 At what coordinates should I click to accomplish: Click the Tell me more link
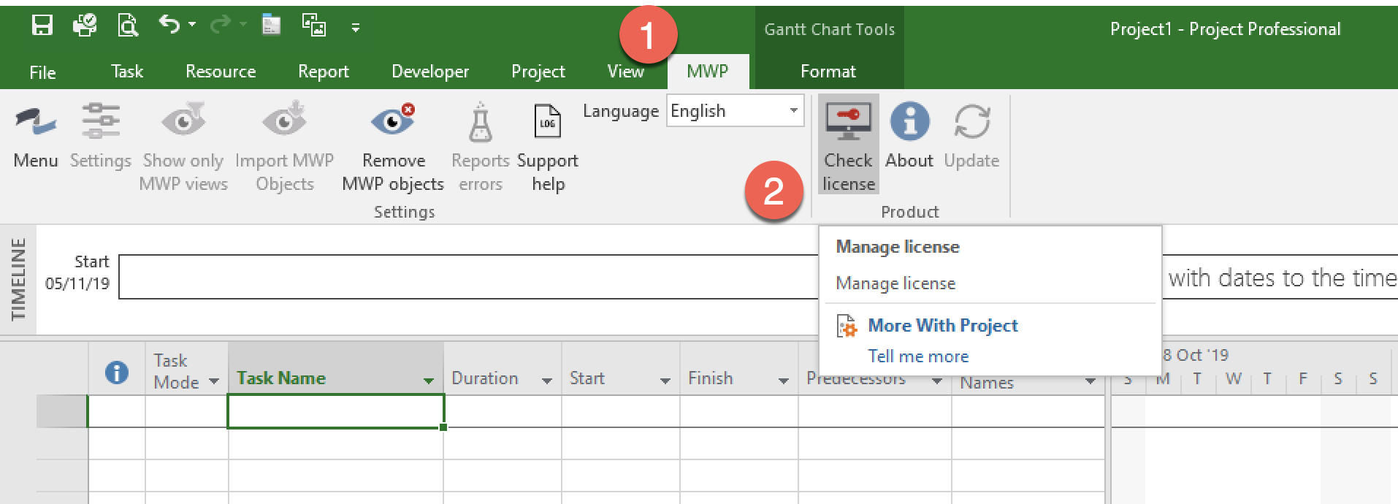(x=918, y=356)
